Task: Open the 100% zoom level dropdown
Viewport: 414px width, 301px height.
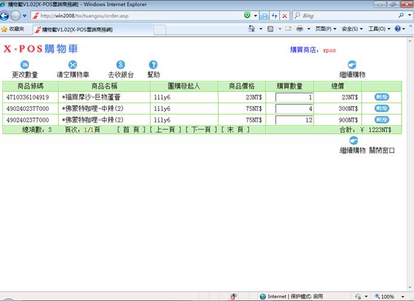Action: click(390, 296)
